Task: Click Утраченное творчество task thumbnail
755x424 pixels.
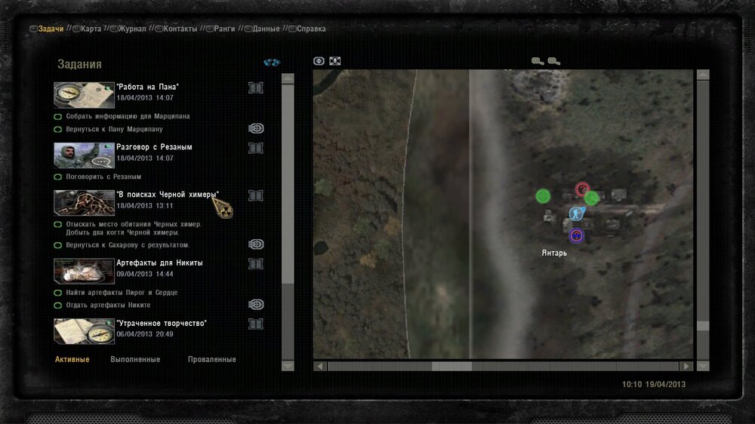Action: [84, 331]
